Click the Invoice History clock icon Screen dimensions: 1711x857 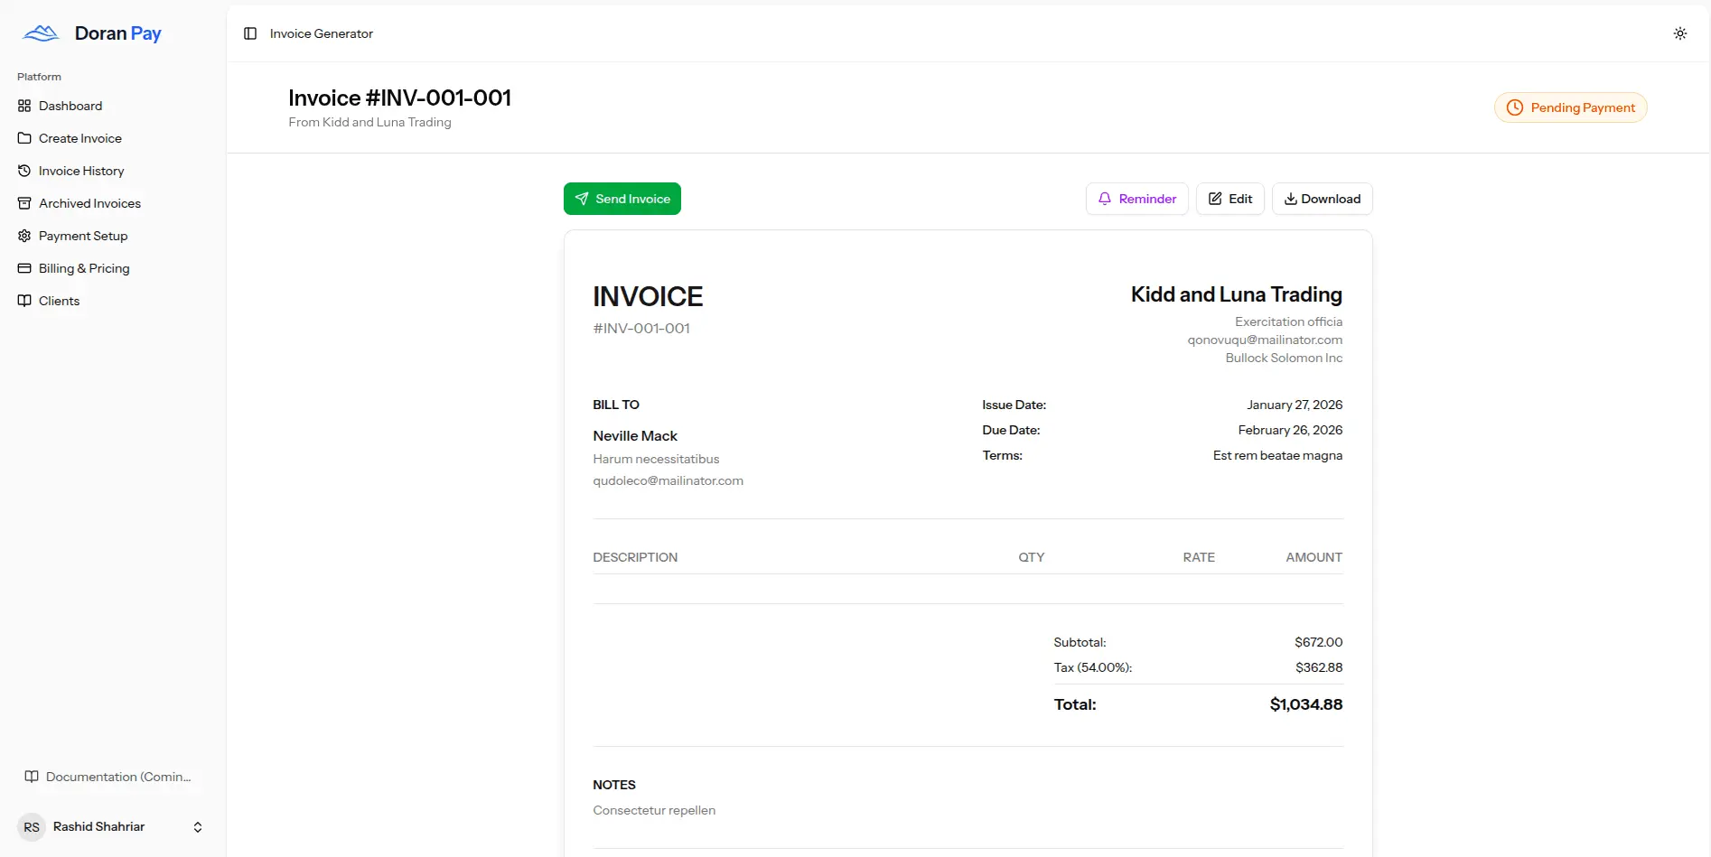24,171
